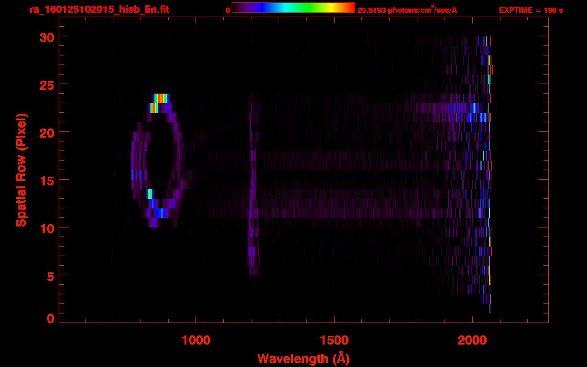Image resolution: width=587 pixels, height=367 pixels.
Task: Click the filename ra_160125102015_hisb_lin.fit
Action: click(99, 10)
